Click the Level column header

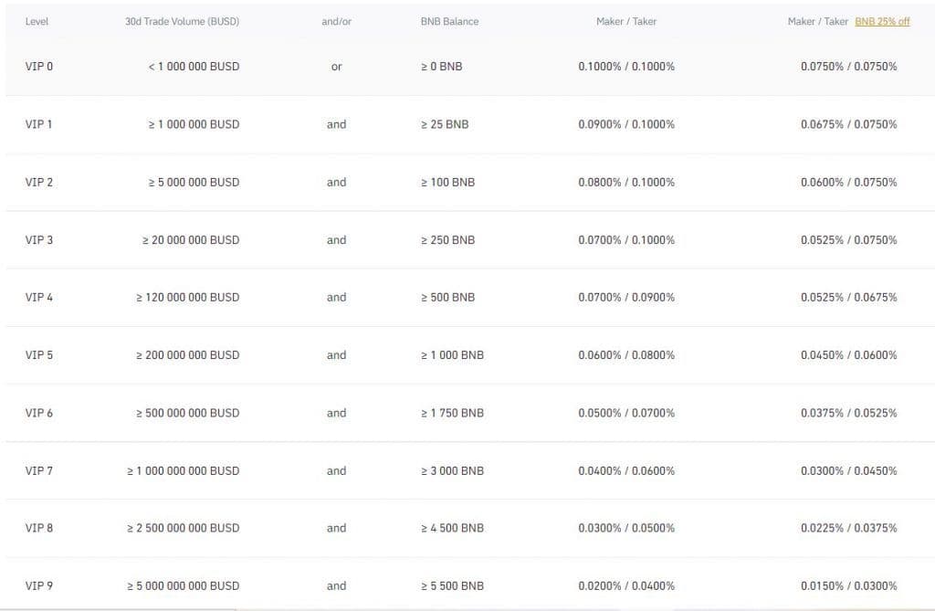[x=37, y=22]
